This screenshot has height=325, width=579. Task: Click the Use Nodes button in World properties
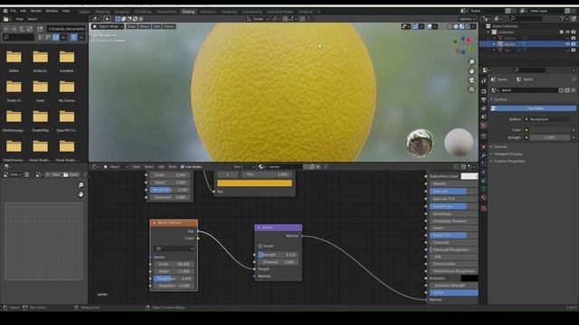(533, 108)
